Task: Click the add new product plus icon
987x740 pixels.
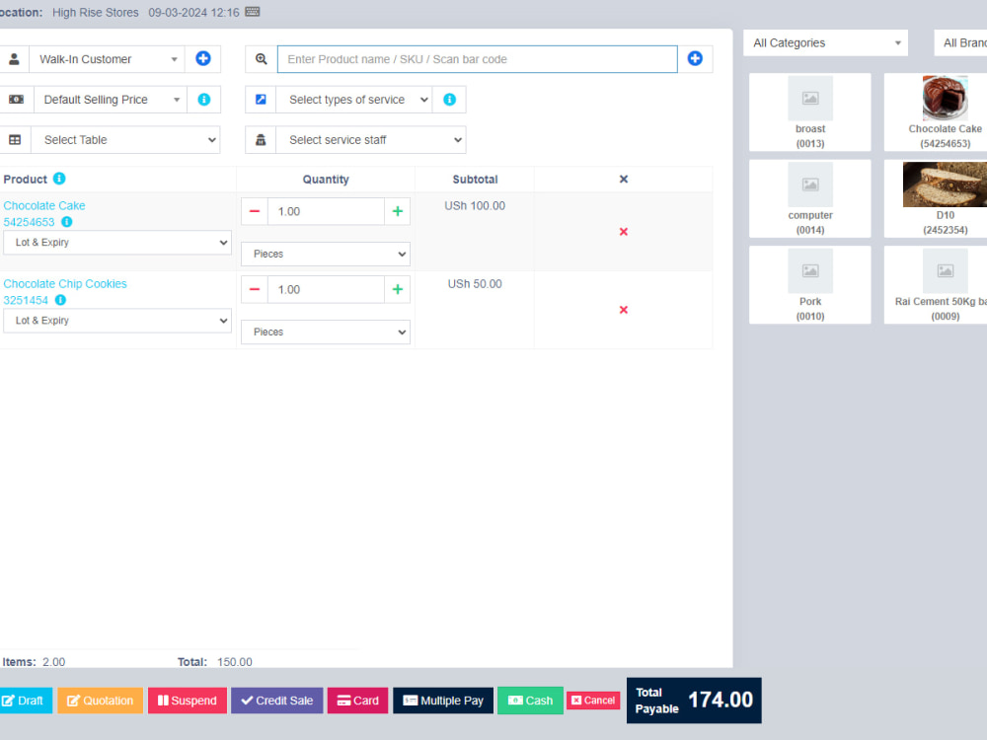Action: (696, 59)
